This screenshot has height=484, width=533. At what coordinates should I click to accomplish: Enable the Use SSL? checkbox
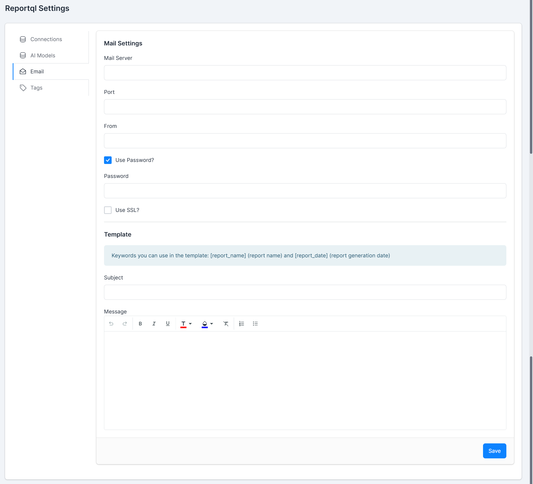[x=108, y=210]
